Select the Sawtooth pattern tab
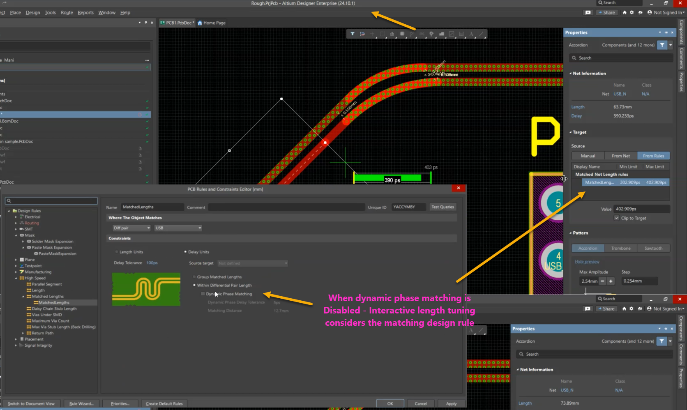687x410 pixels. (x=653, y=248)
